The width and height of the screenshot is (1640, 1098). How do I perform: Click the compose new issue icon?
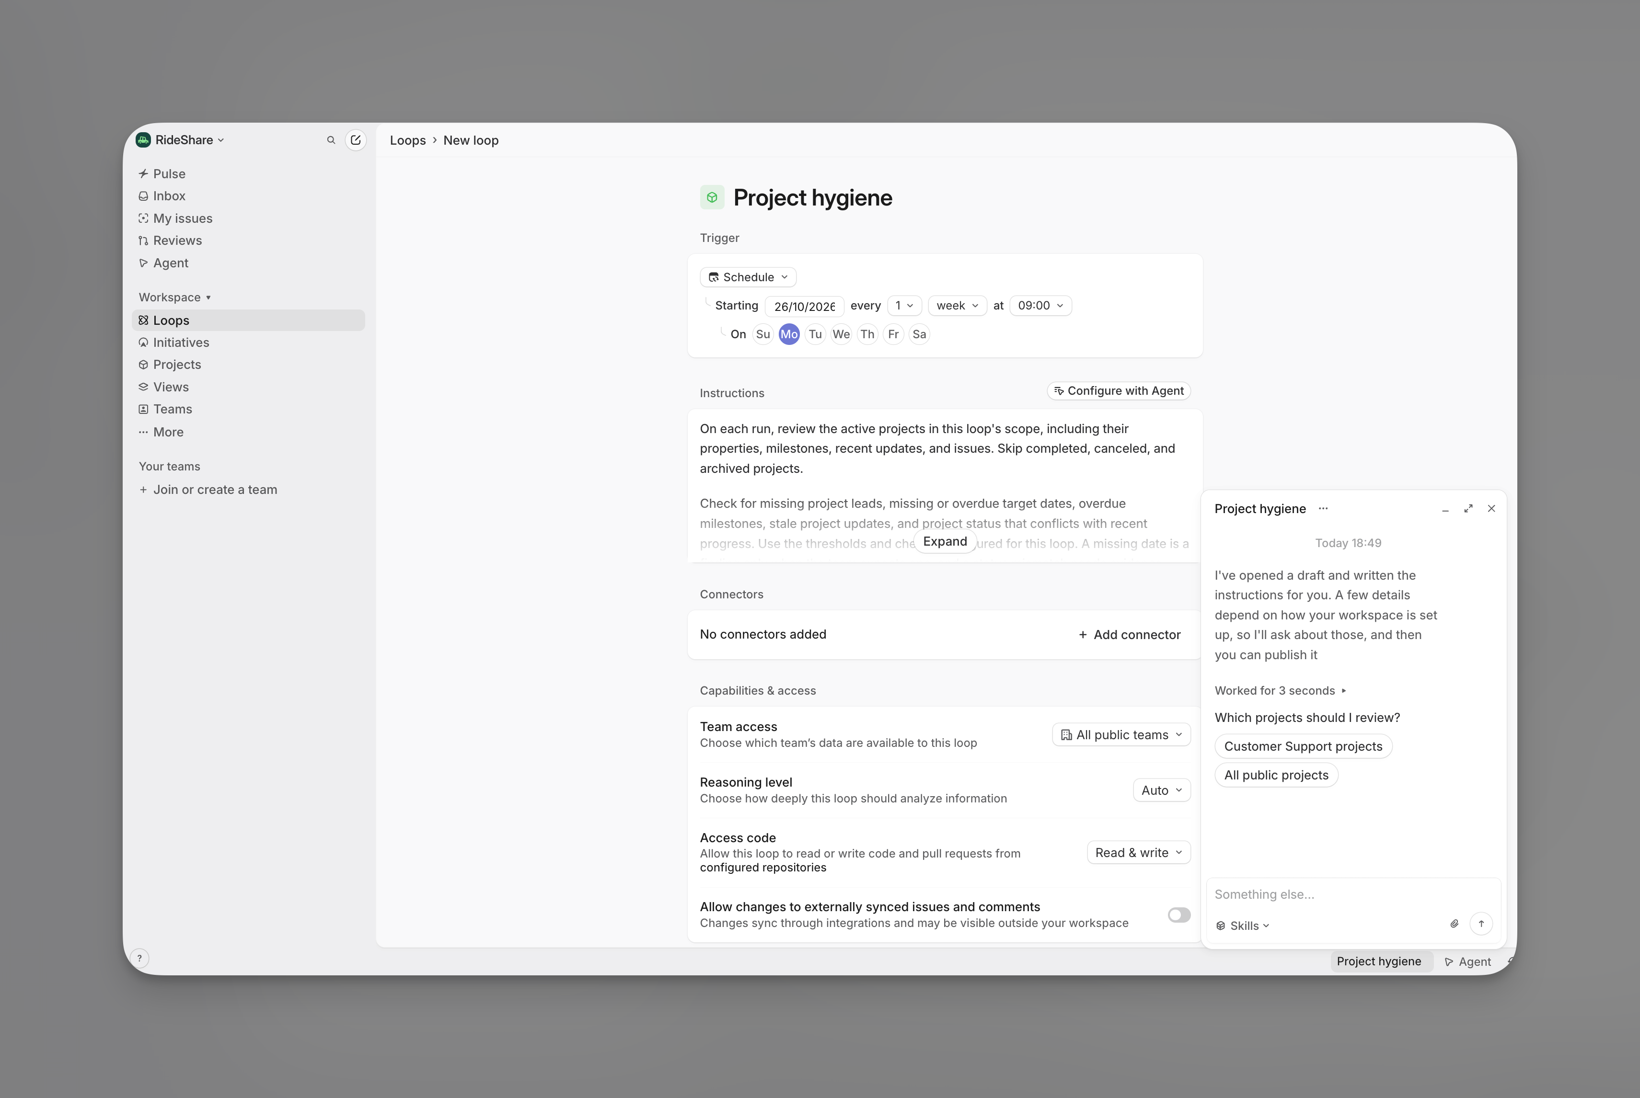pos(356,140)
